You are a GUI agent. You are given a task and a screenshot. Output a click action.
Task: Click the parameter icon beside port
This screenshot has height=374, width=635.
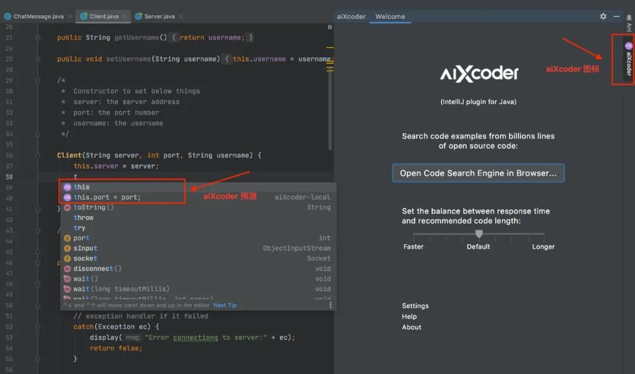point(67,238)
